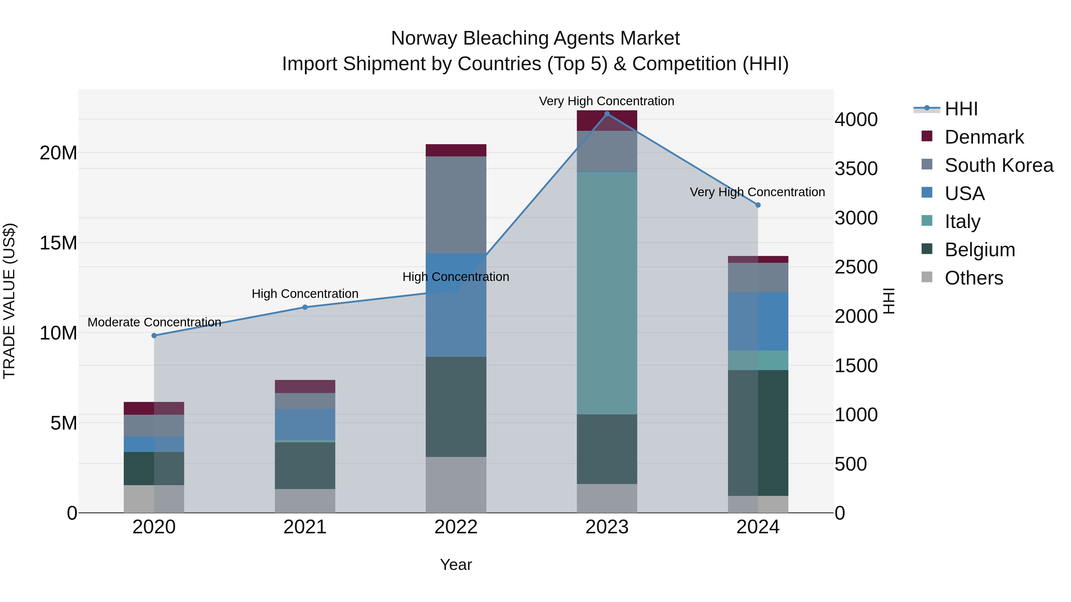1071x602 pixels.
Task: Click the USA legend color swatch
Action: (927, 193)
